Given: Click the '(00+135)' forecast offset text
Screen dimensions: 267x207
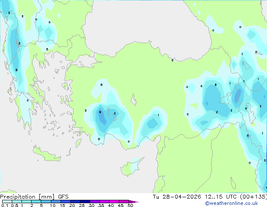Looking at the screenshot, I should [x=254, y=197].
